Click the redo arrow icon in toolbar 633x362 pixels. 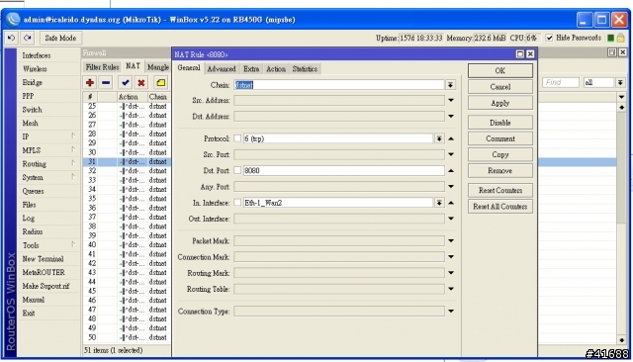pyautogui.click(x=28, y=38)
